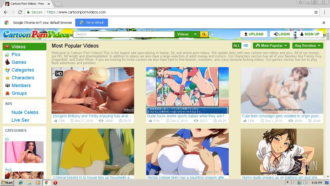Expand the Most Popular sort dropdown
The image size is (330, 186).
click(271, 45)
